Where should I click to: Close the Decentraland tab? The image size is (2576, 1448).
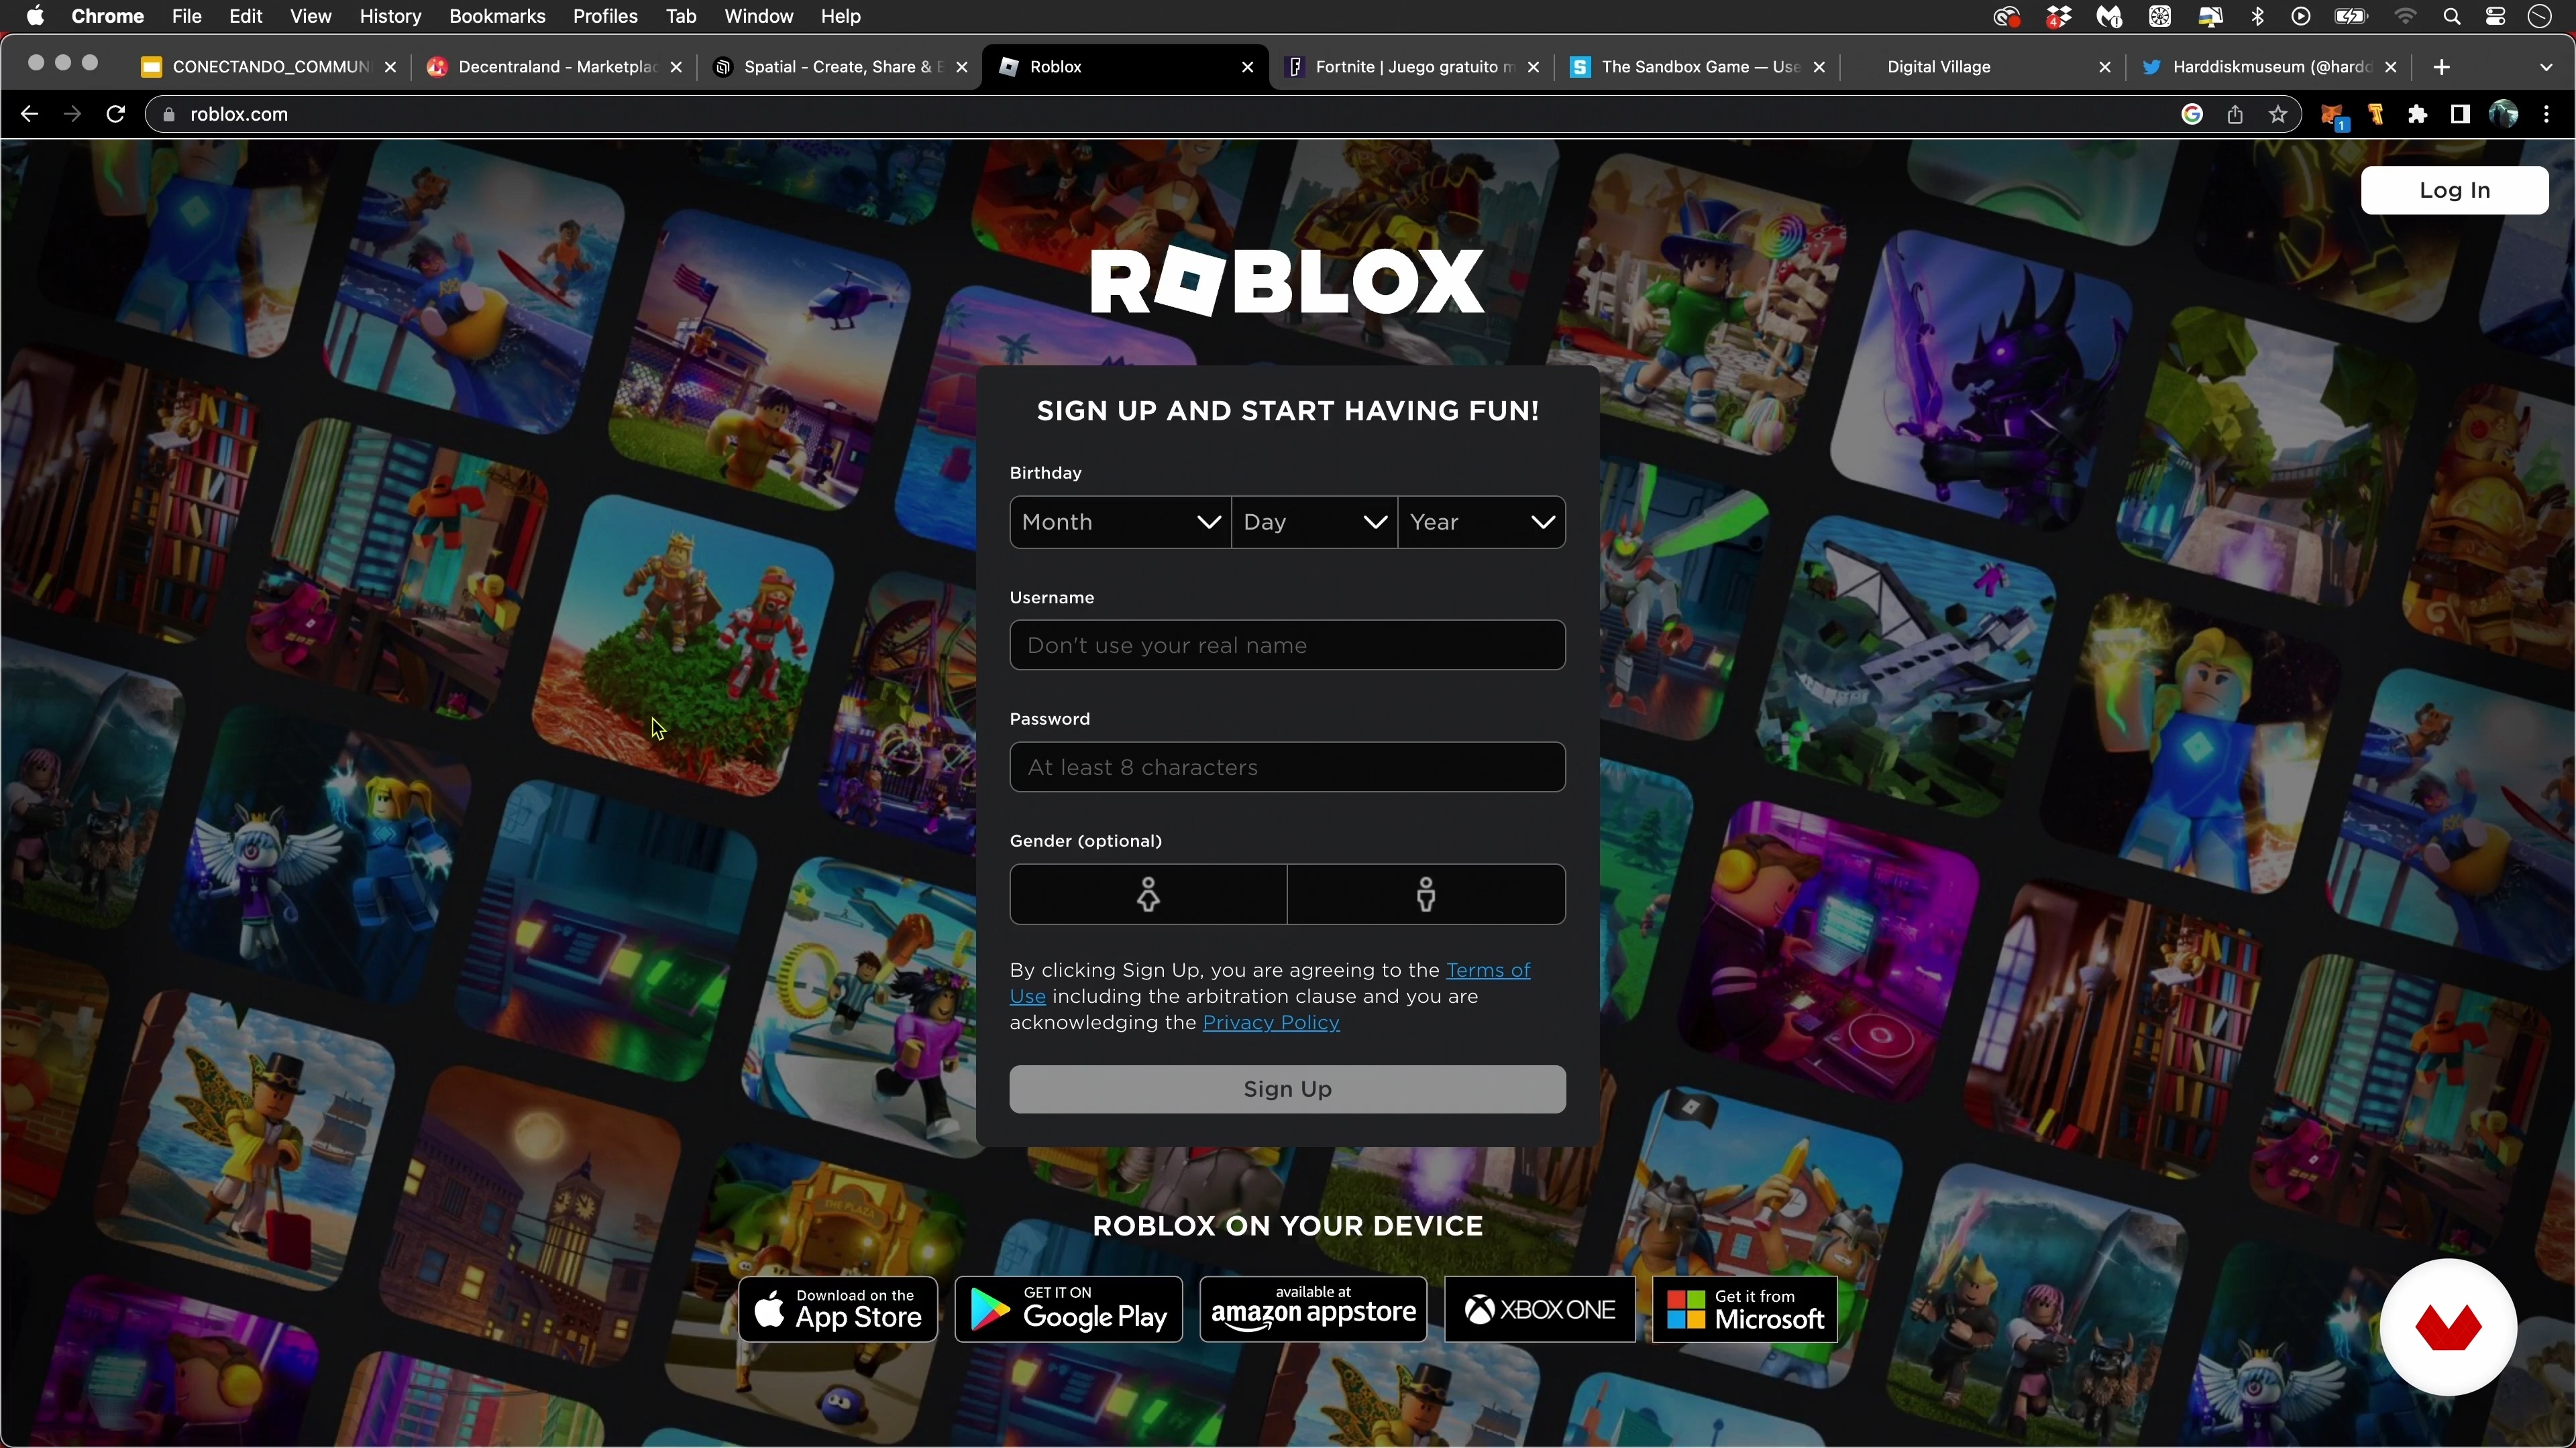[676, 67]
